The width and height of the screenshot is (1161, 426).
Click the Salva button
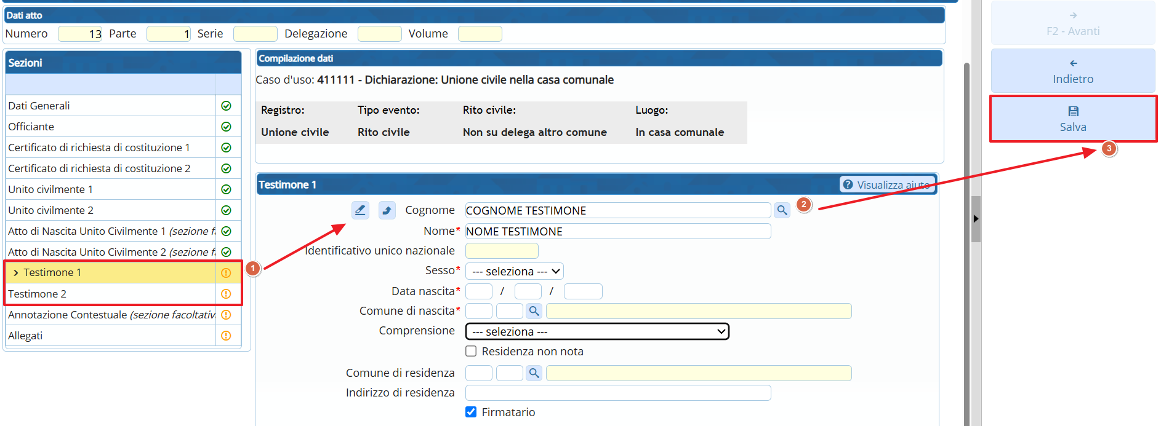1072,119
